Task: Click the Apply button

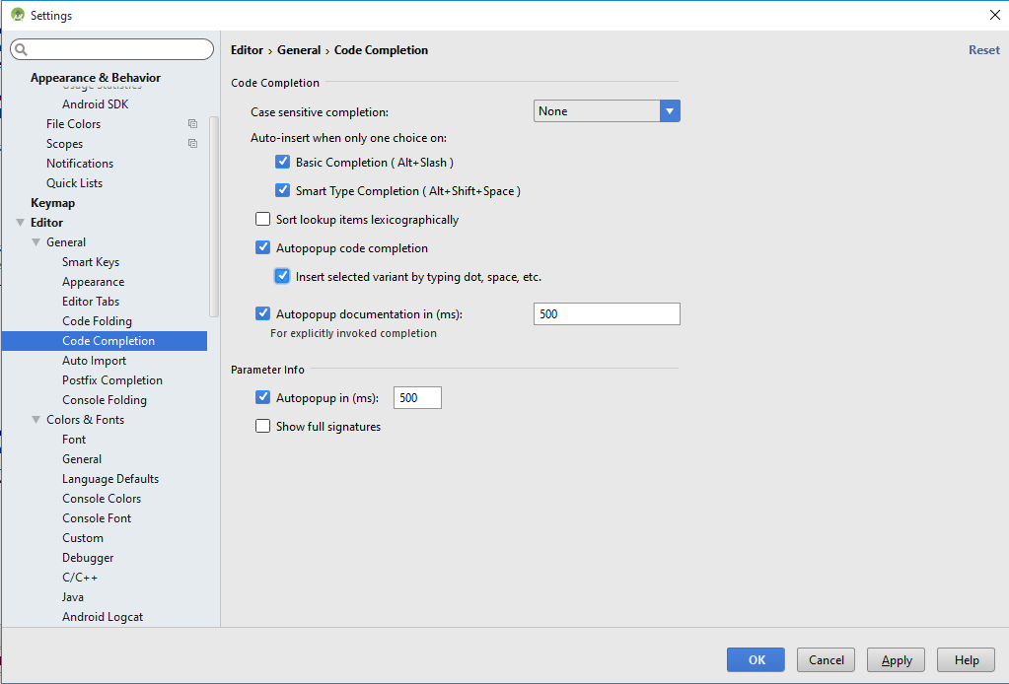Action: click(x=896, y=659)
